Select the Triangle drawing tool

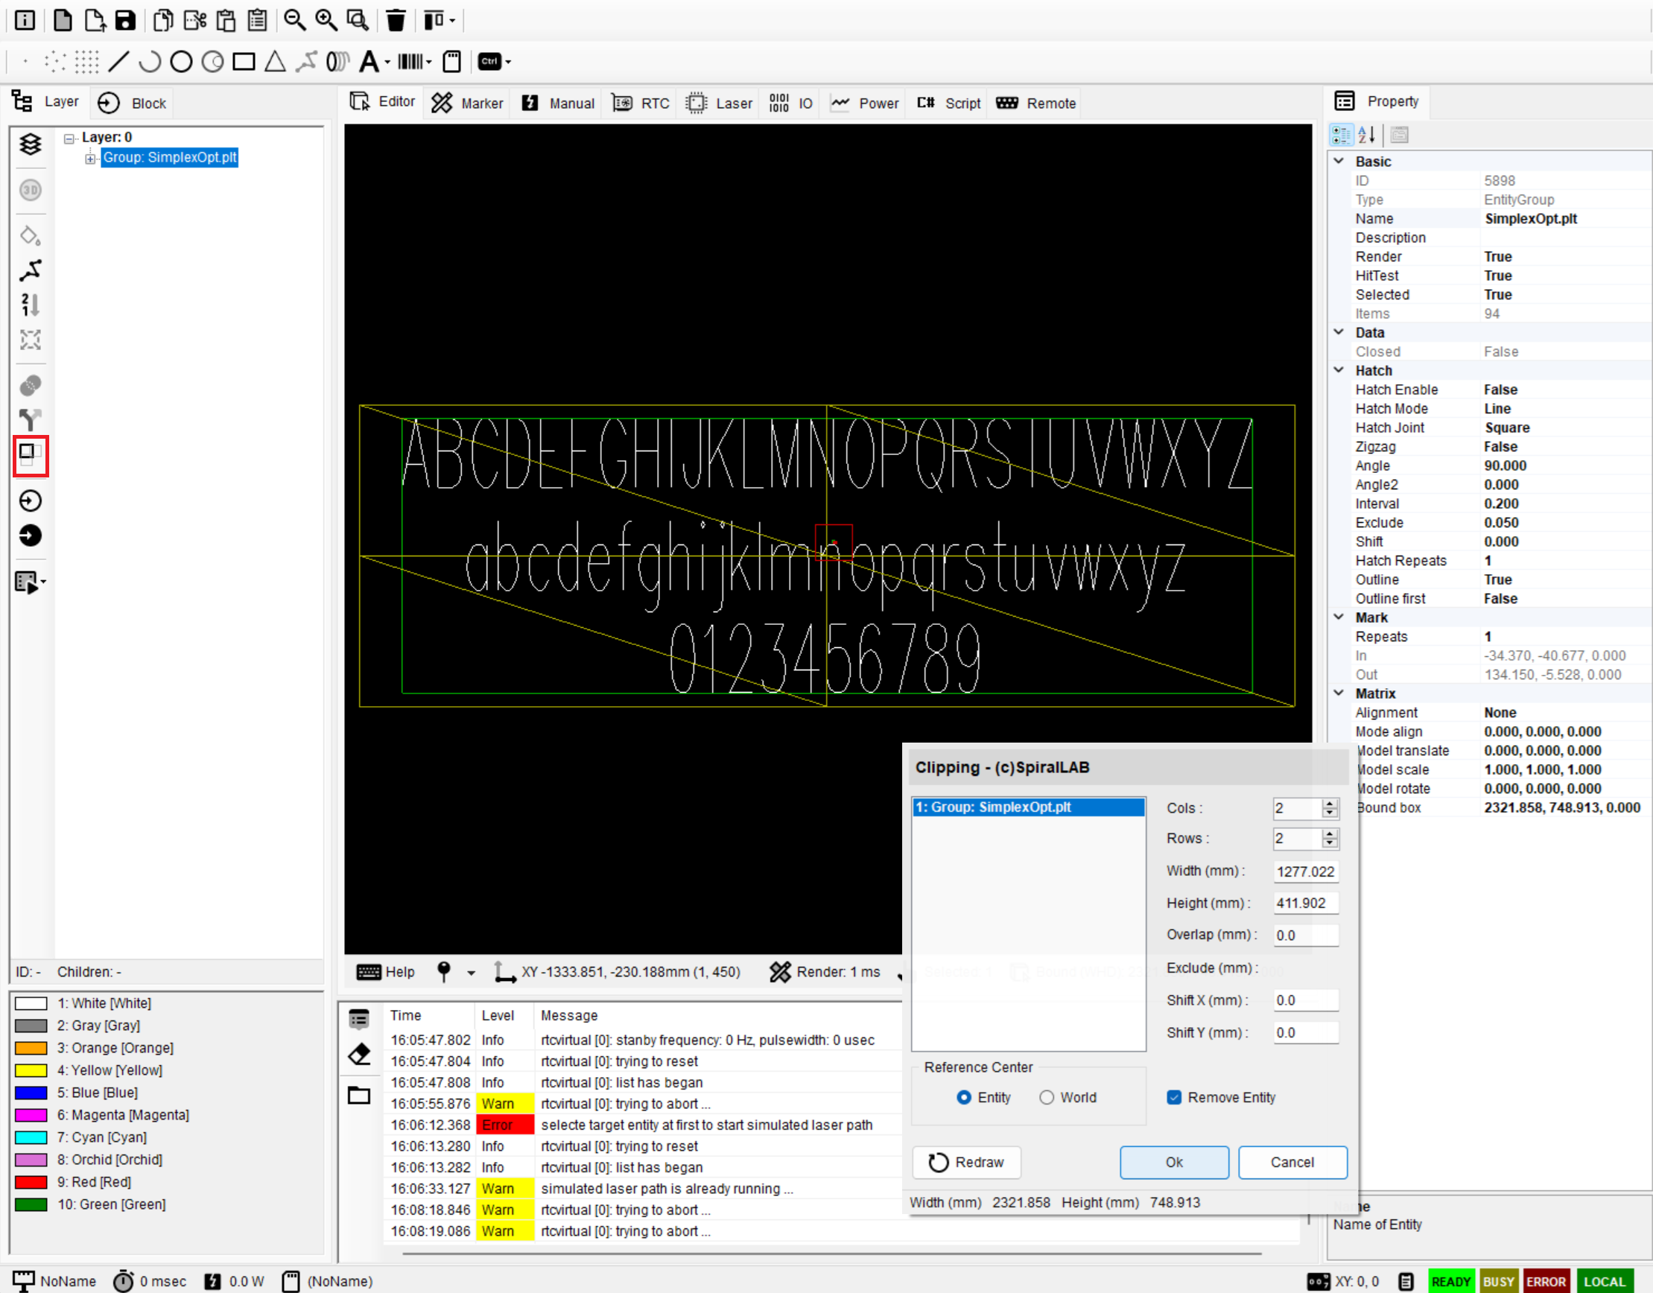click(x=275, y=61)
